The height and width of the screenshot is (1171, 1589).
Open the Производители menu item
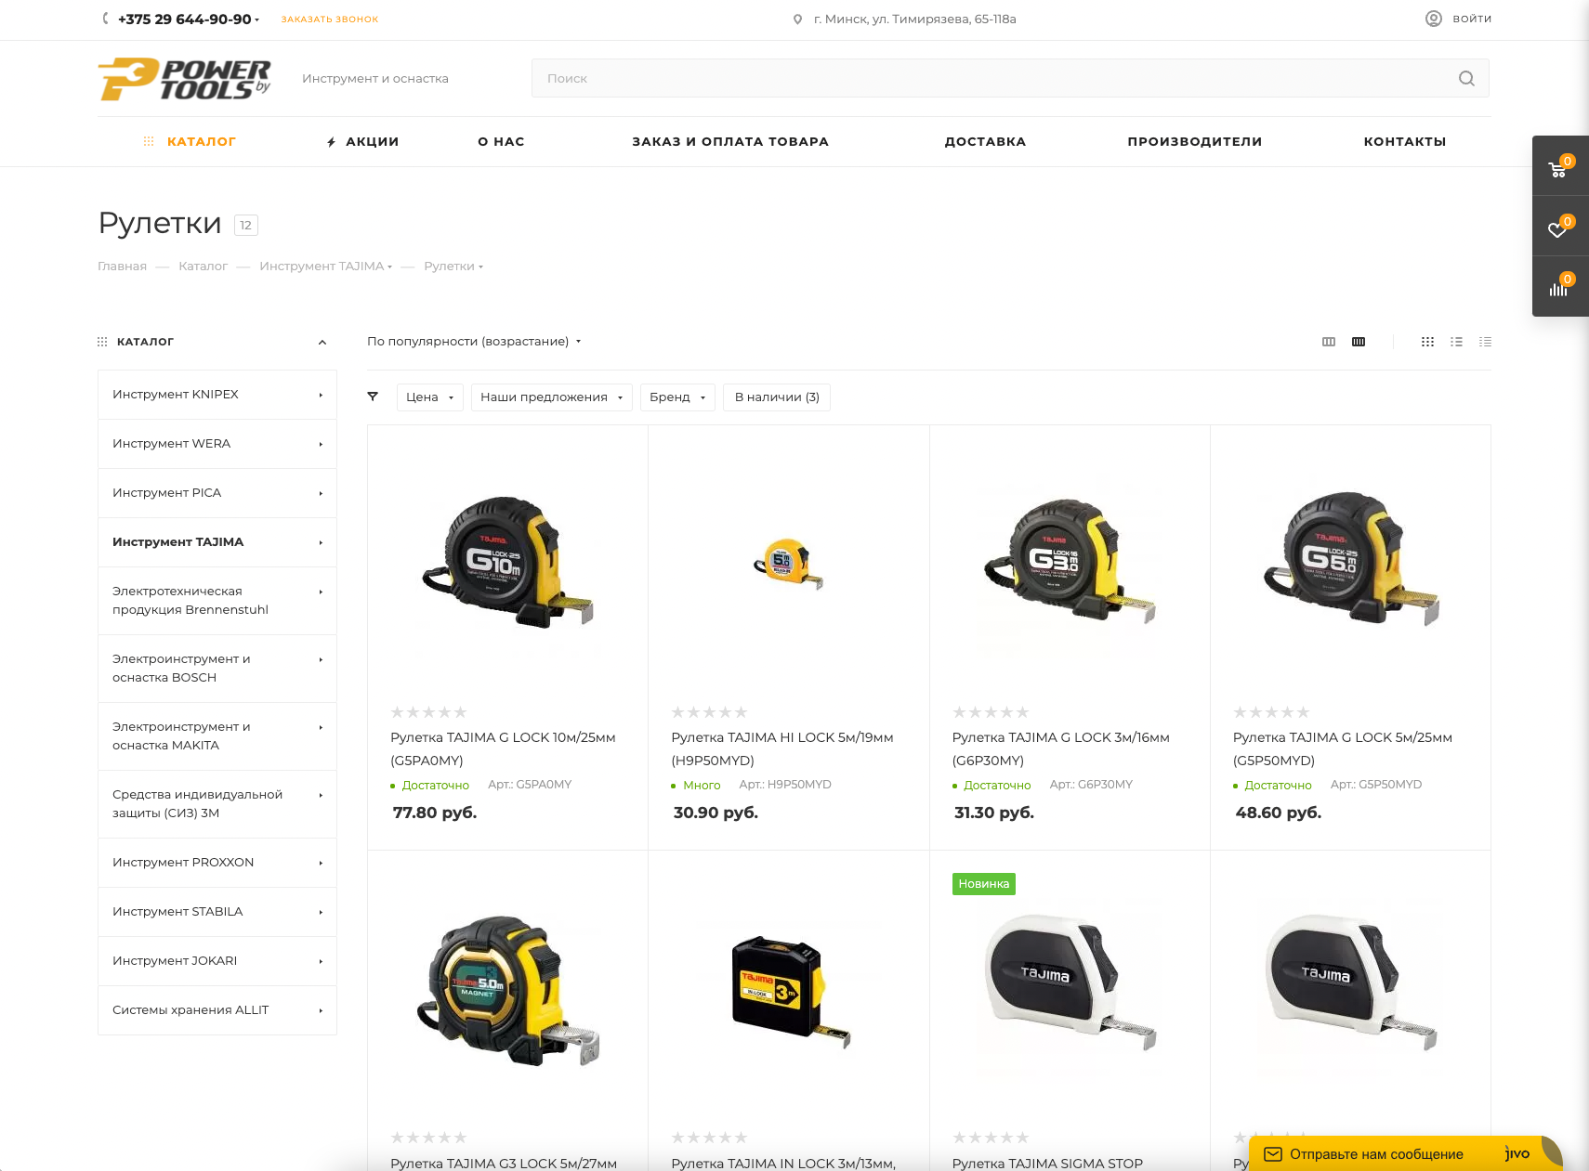point(1194,141)
